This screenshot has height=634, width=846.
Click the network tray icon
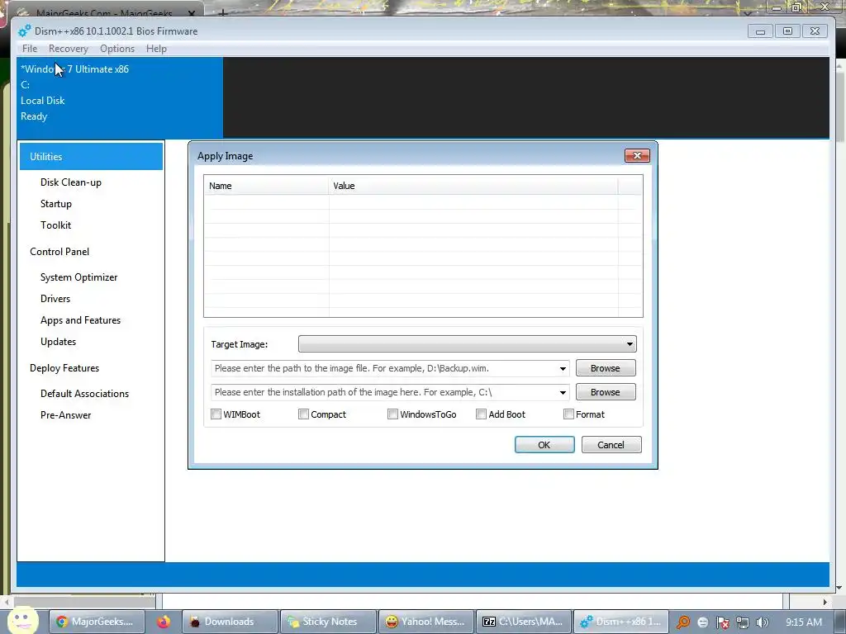[743, 622]
